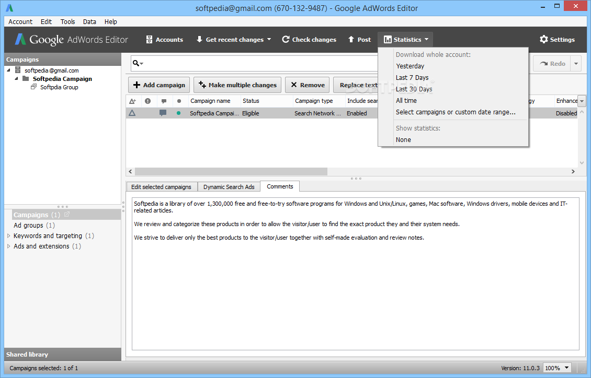Sort by the comment bubble column header
This screenshot has width=591, height=378.
point(164,101)
